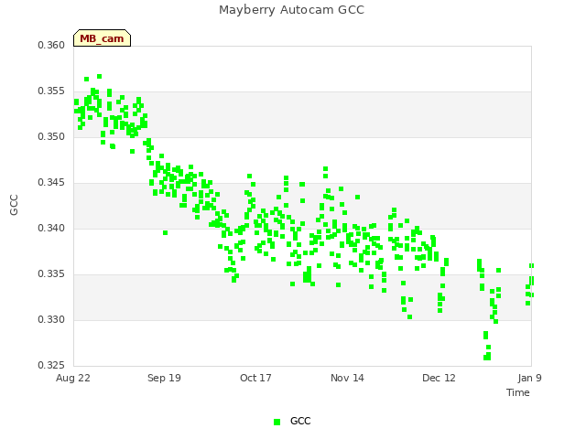This screenshot has height=439, width=586.
Task: Click the Nov 14 axis label
Action: point(347,378)
